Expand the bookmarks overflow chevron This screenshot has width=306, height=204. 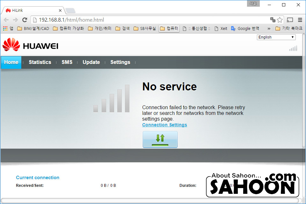(269, 29)
